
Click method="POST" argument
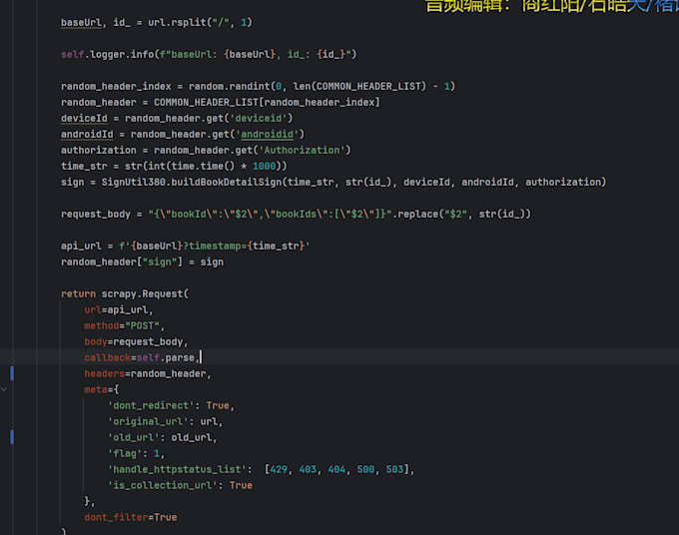(x=122, y=326)
